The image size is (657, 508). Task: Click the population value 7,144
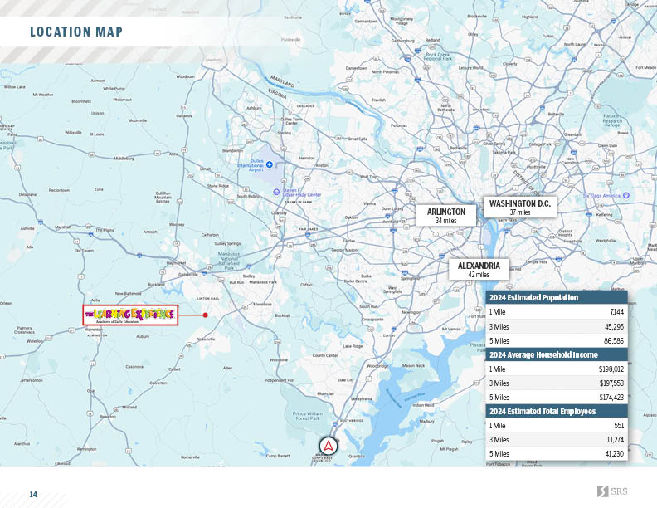(x=617, y=312)
